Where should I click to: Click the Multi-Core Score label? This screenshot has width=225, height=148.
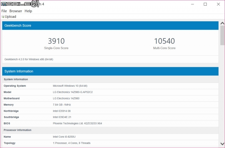164,48
